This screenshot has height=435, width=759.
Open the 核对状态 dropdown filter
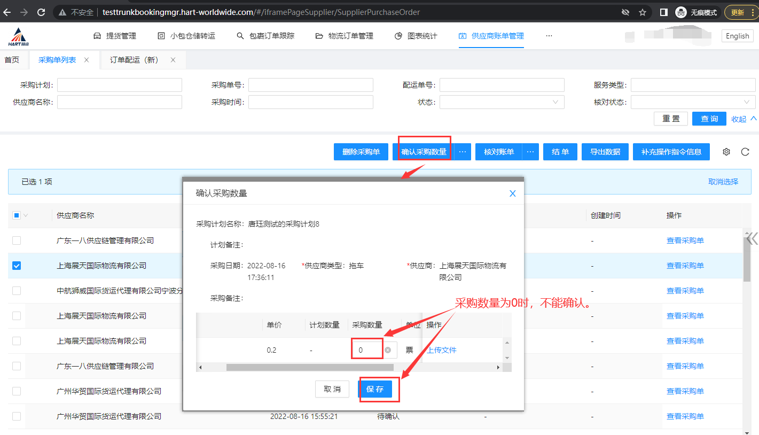point(693,102)
